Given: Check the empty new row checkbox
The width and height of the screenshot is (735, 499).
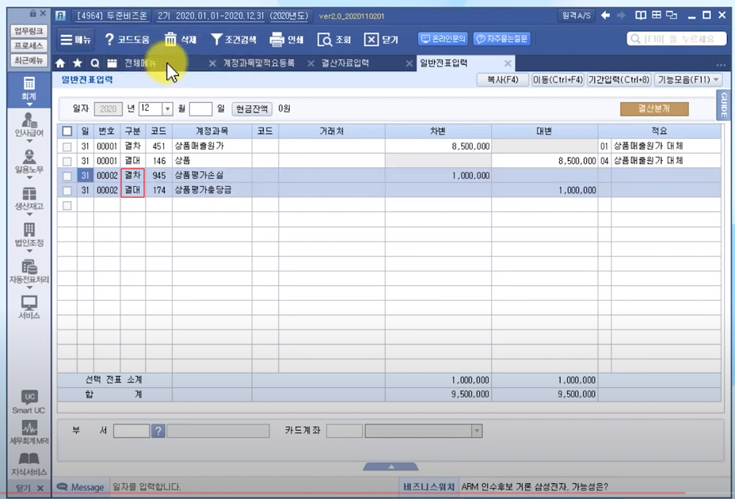Looking at the screenshot, I should pyautogui.click(x=67, y=205).
